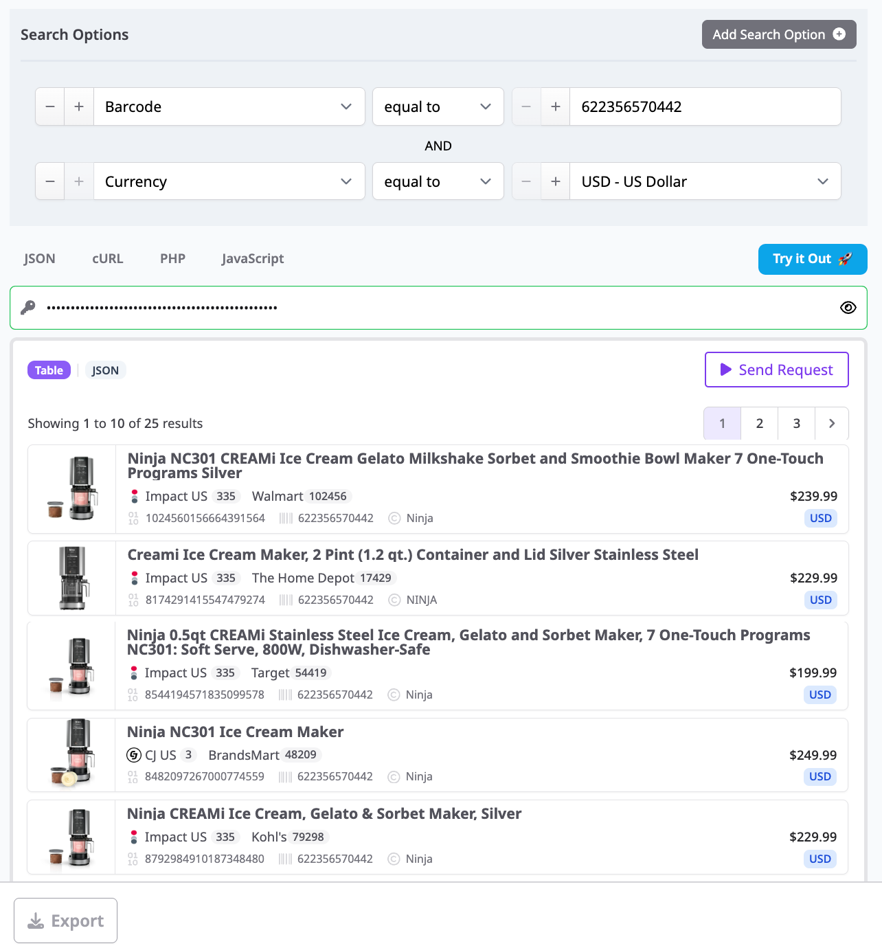This screenshot has width=882, height=948.
Task: Click brand icon on Kohl's row
Action: point(394,859)
